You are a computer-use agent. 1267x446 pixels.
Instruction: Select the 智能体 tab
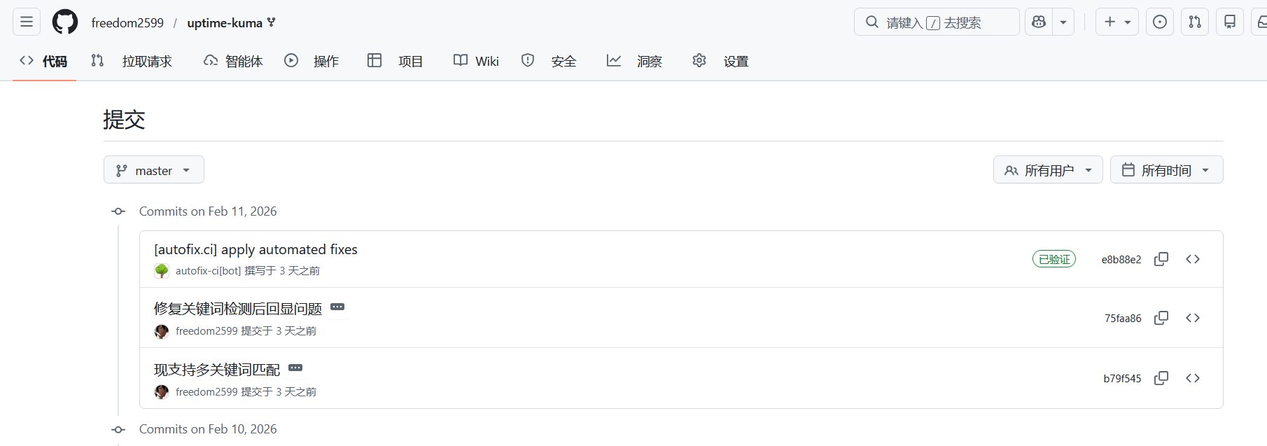[233, 61]
